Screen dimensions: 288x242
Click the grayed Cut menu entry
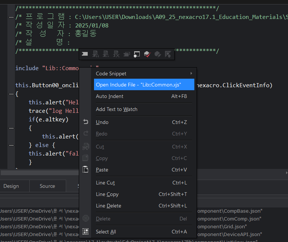[x=144, y=147]
